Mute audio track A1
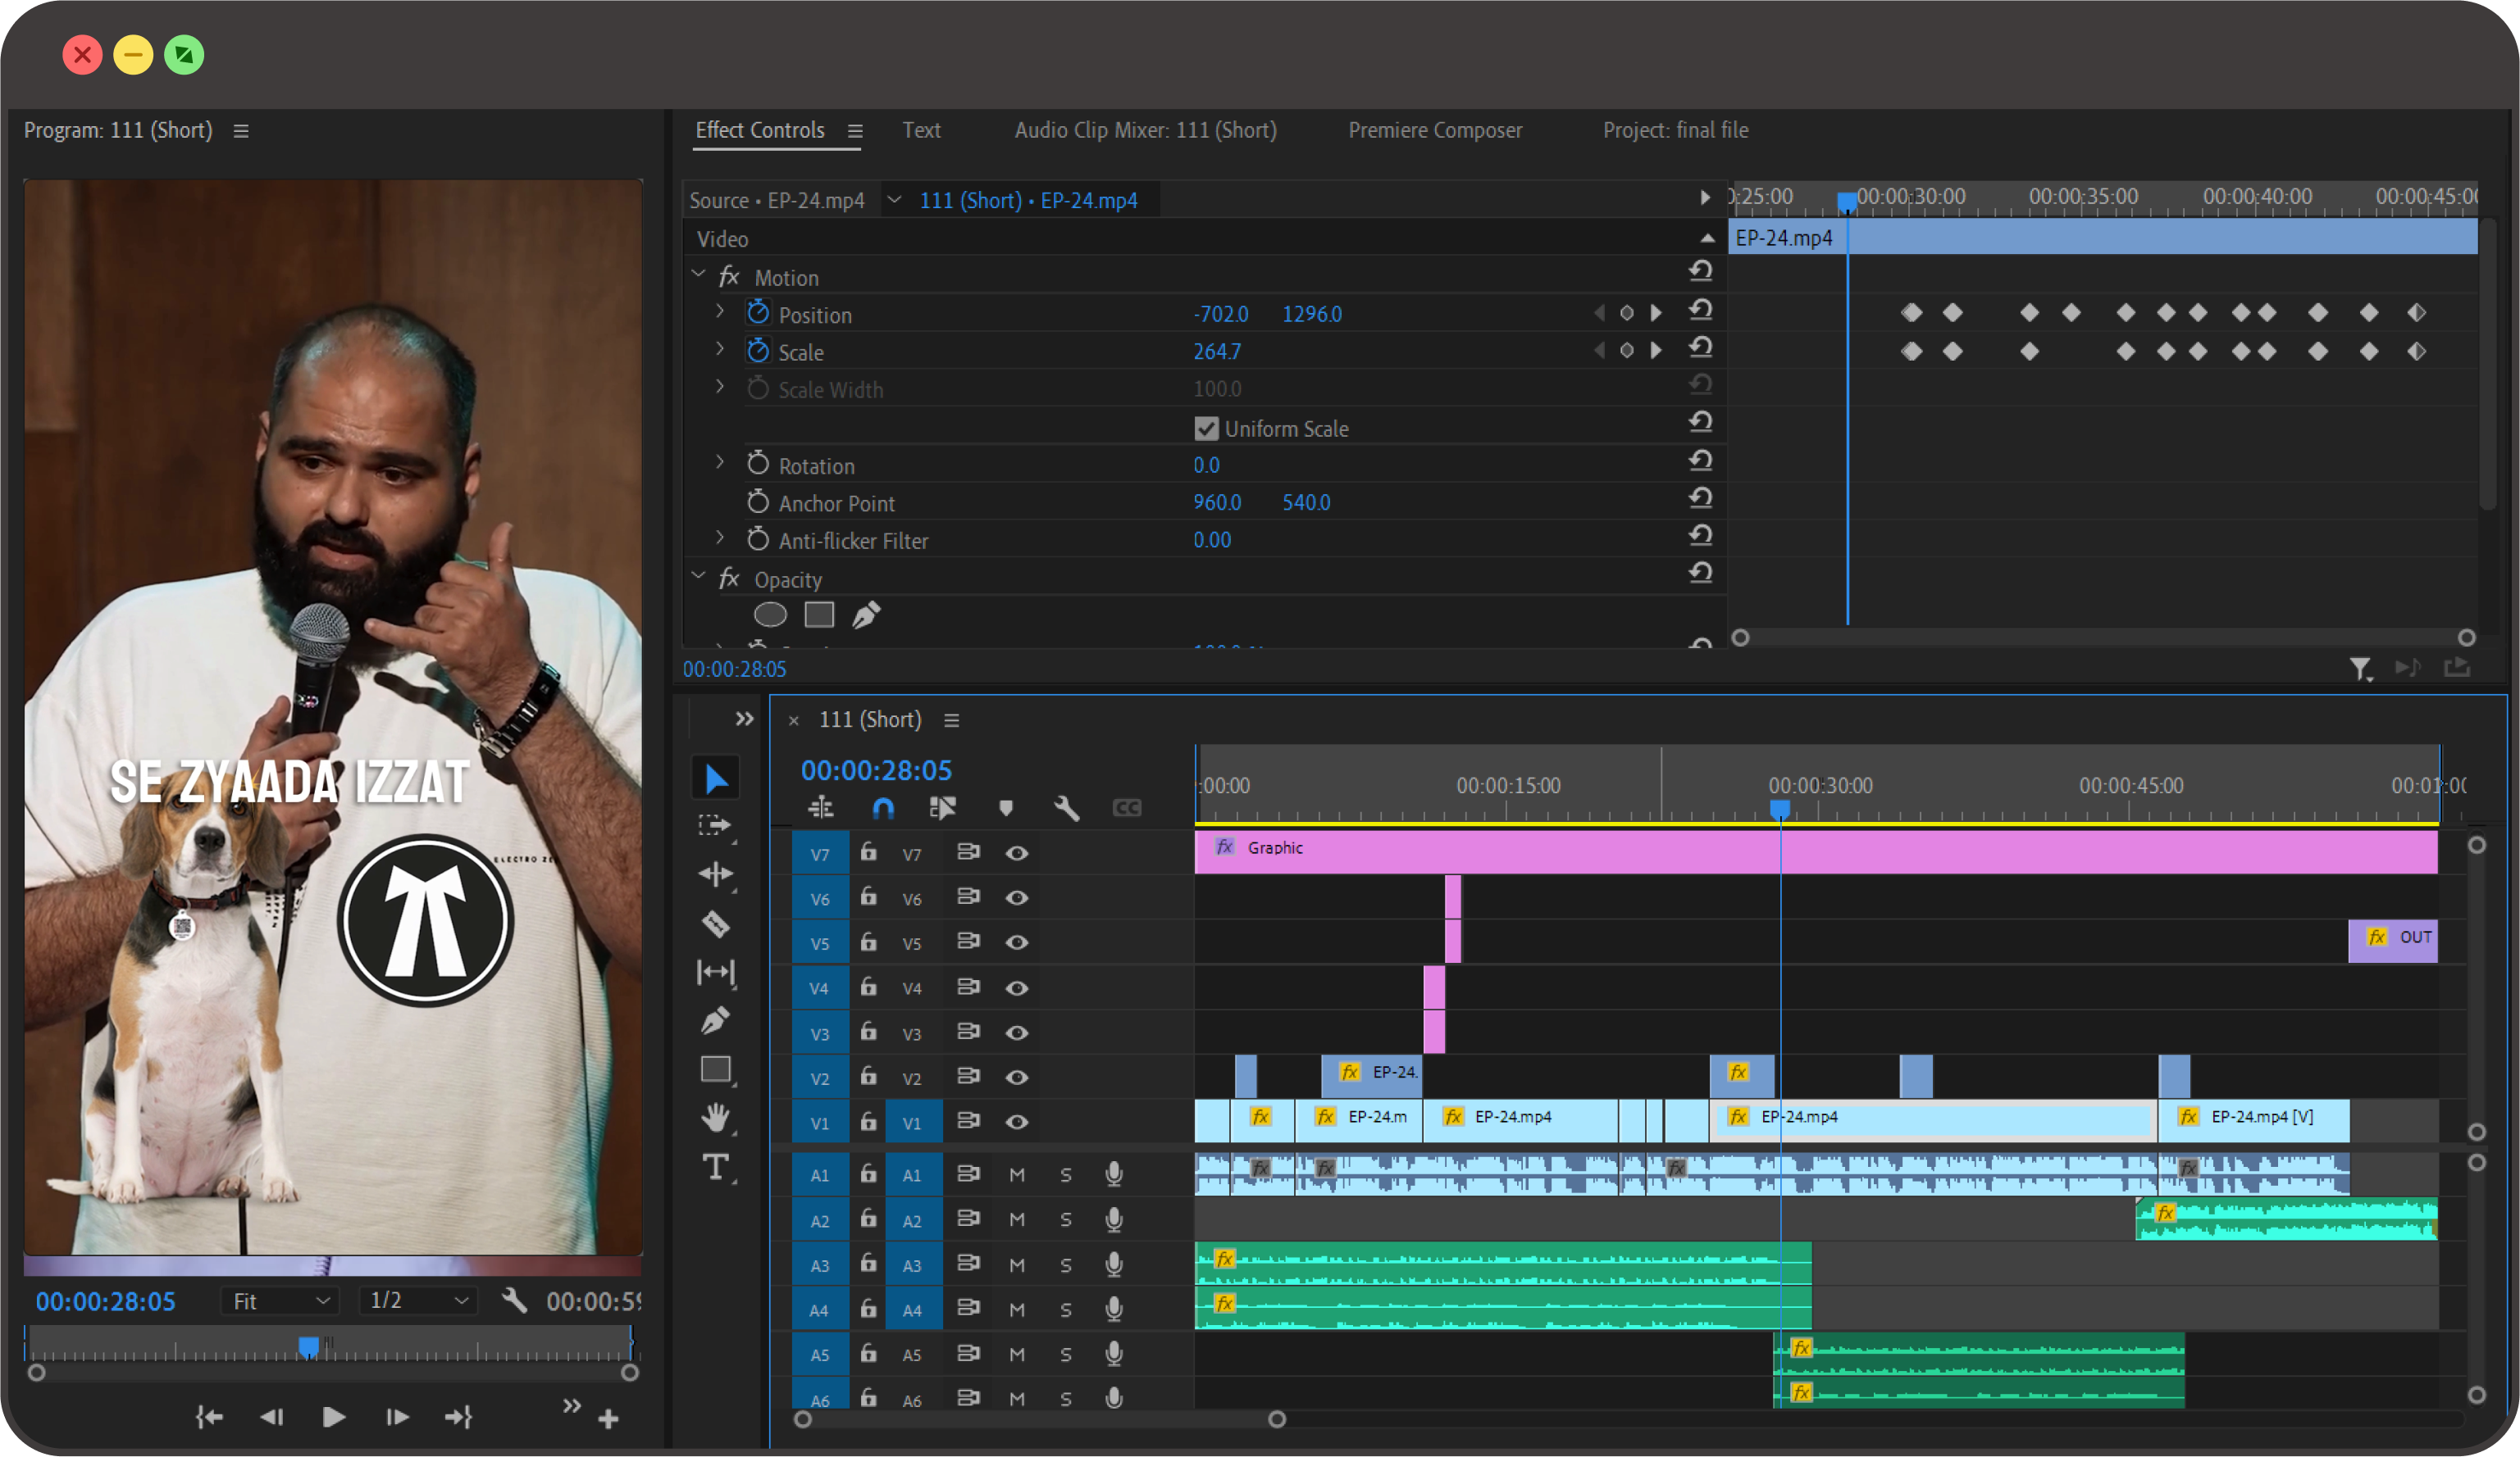The image size is (2520, 1457). click(1016, 1175)
